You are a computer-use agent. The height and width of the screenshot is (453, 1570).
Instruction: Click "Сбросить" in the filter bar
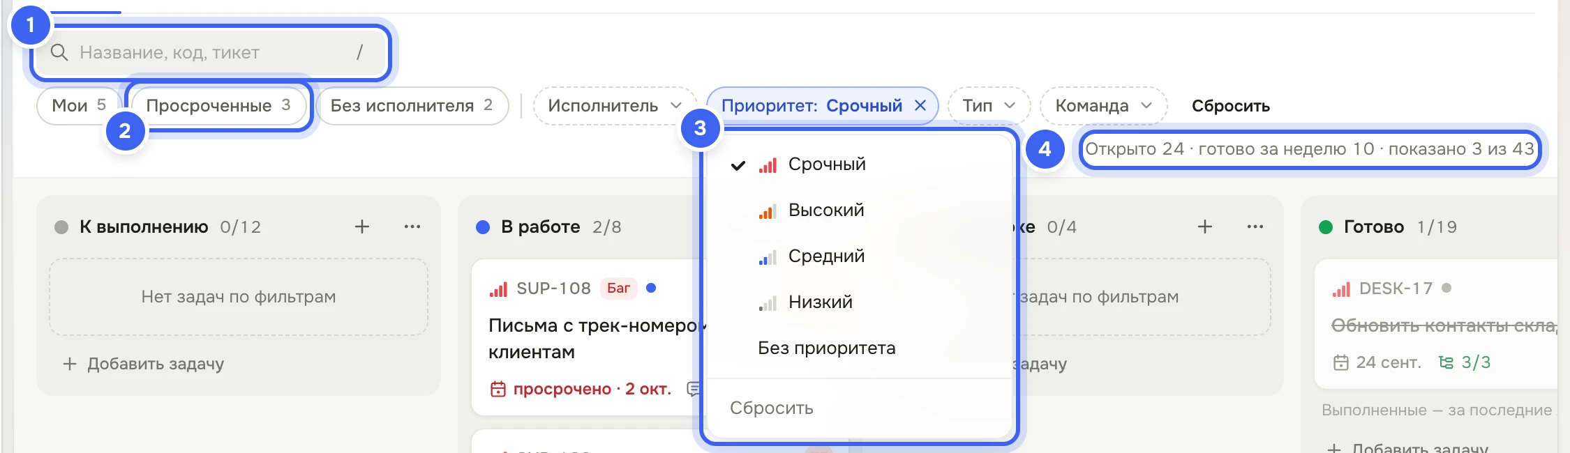coord(1230,106)
